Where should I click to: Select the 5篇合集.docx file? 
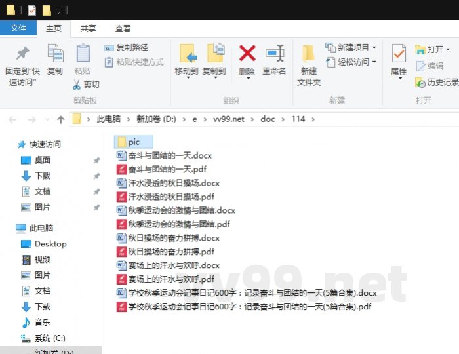tap(247, 293)
